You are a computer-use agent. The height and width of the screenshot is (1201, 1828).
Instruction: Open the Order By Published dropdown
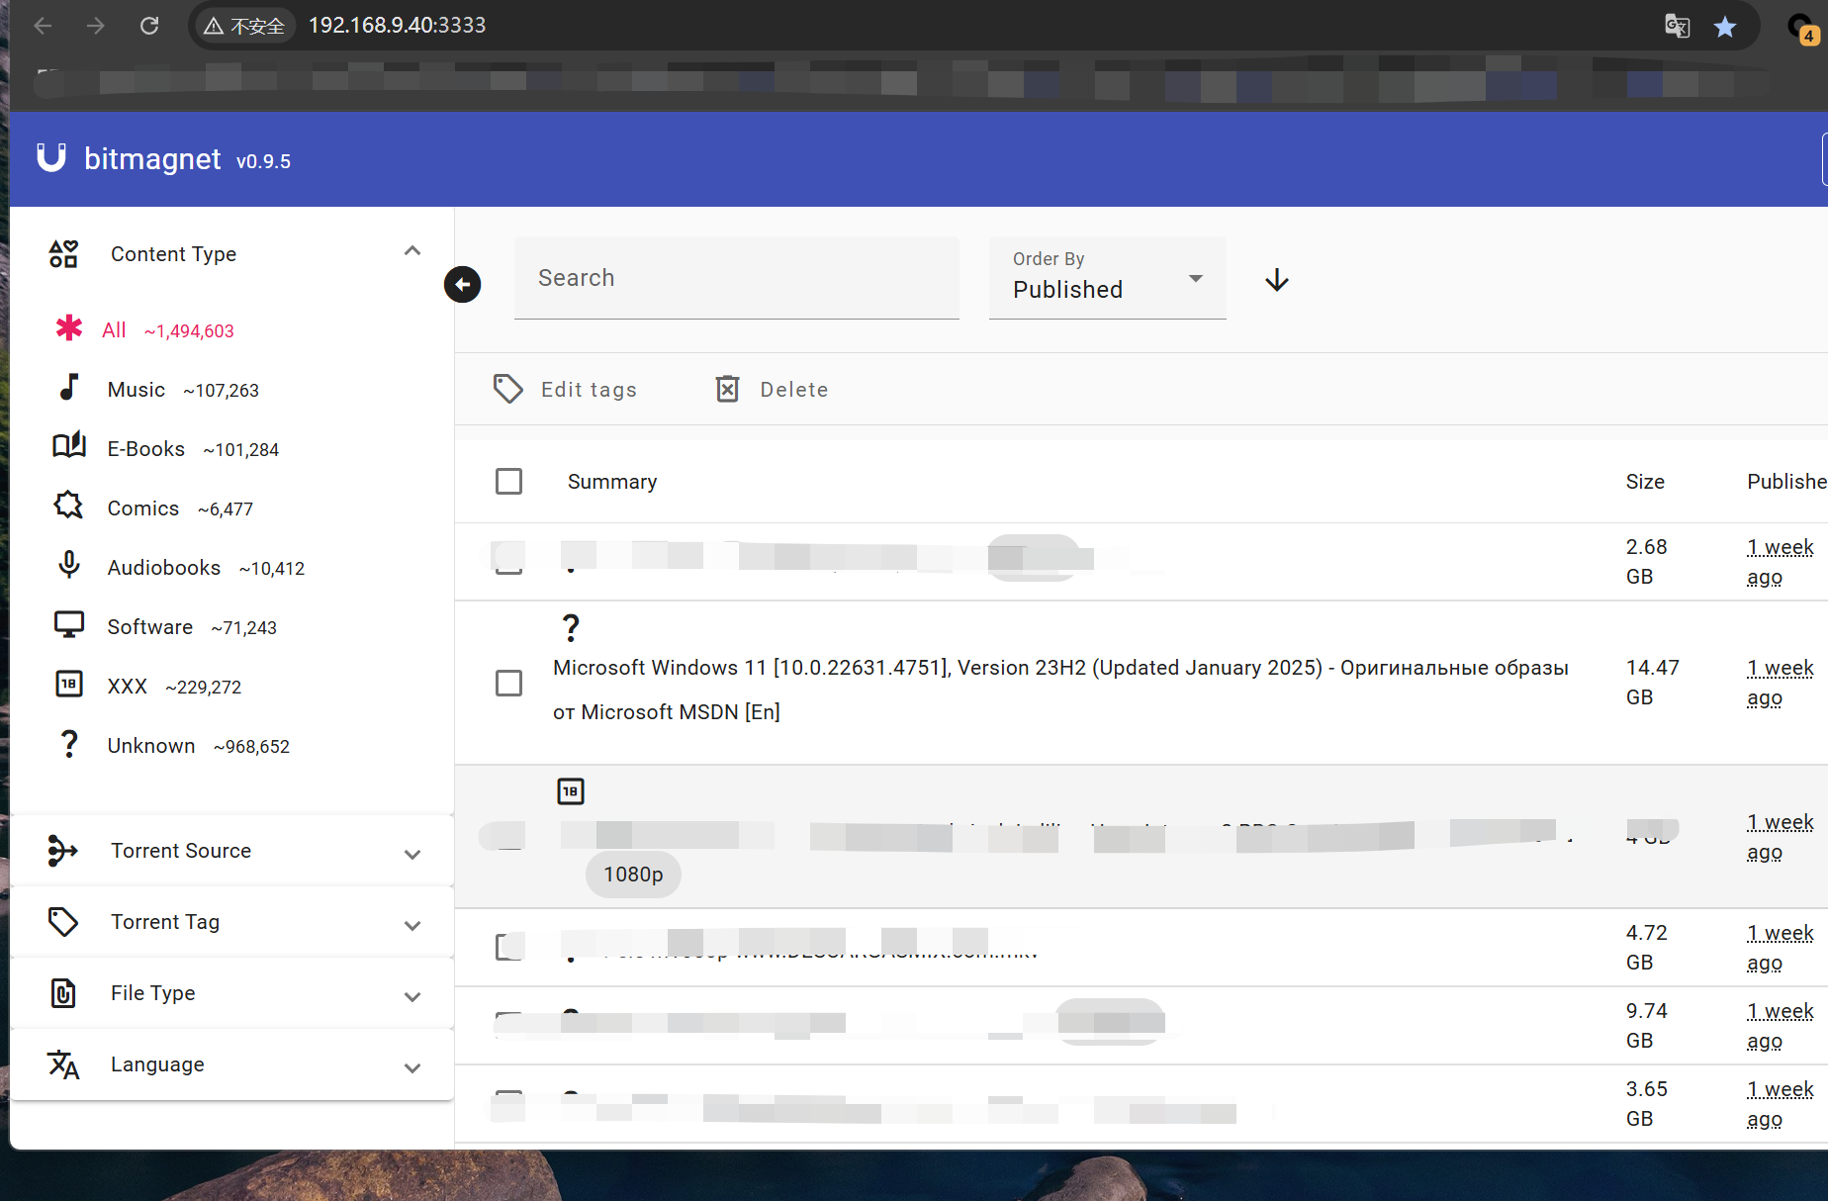pos(1107,279)
